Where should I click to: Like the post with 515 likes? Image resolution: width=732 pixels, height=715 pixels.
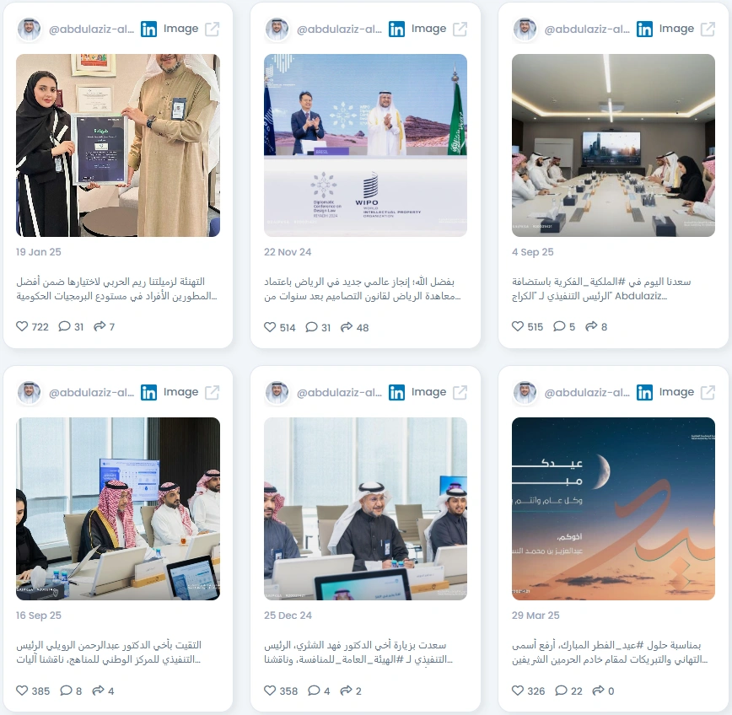pos(518,326)
